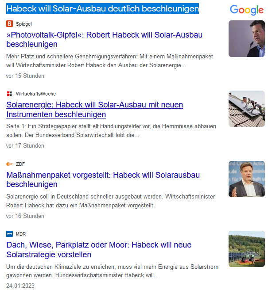Click the WirtschaftsWoche source name
The width and height of the screenshot is (268, 290).
pos(36,94)
